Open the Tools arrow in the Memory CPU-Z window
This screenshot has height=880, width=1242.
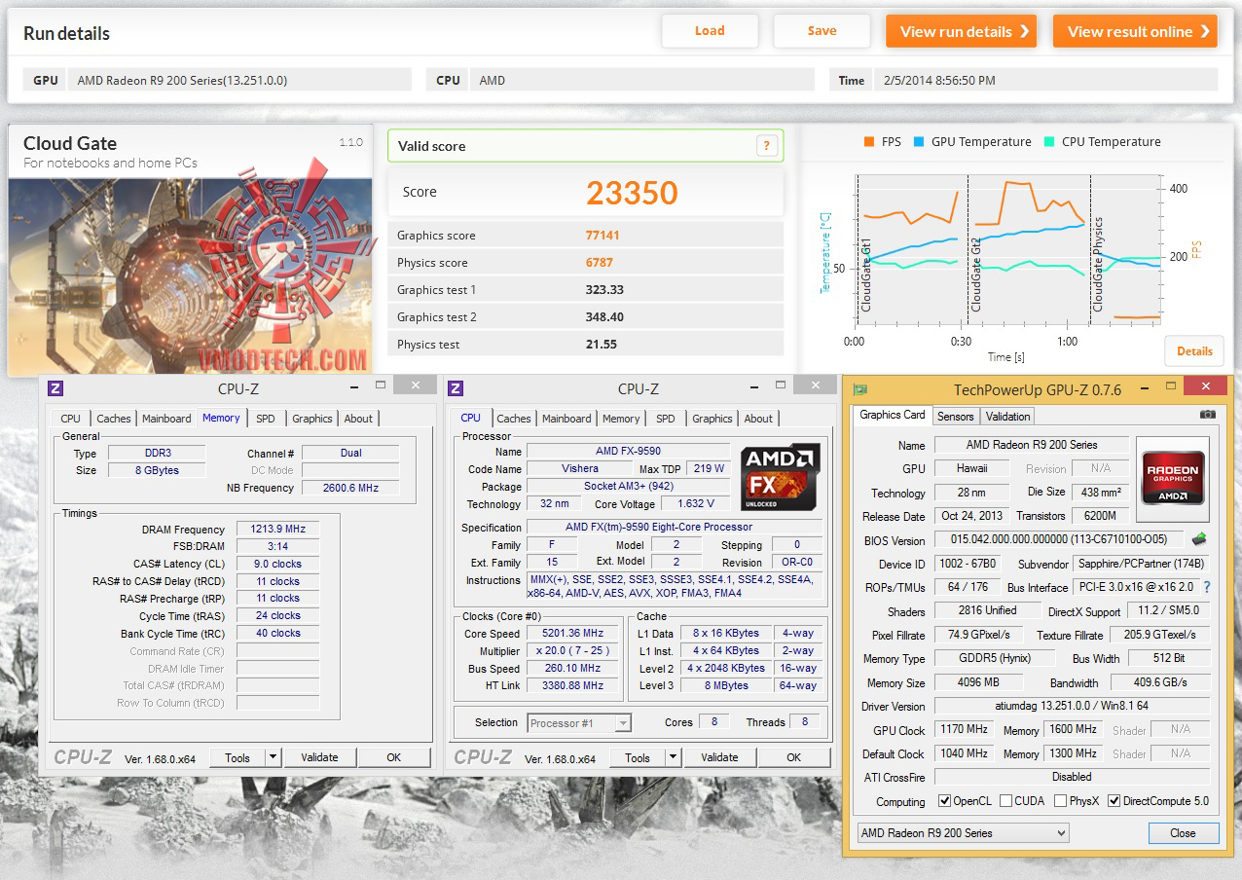tap(273, 757)
